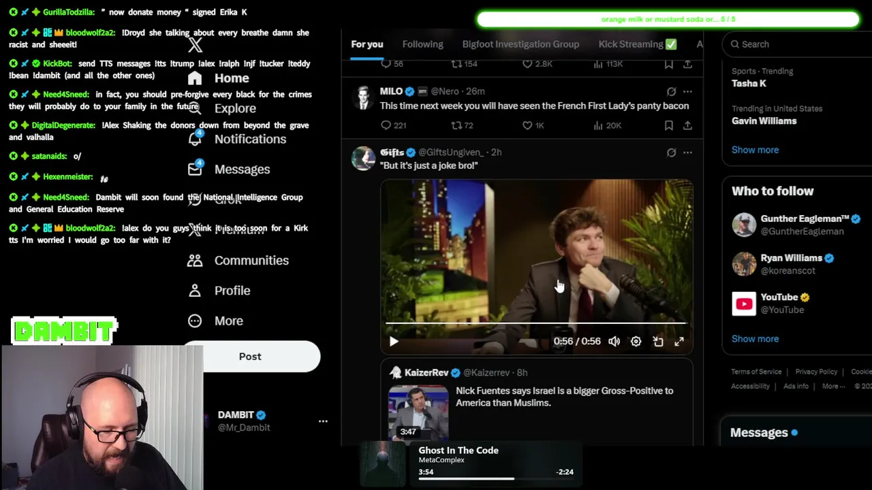Open more options on MILO's post
The width and height of the screenshot is (872, 490).
tap(687, 91)
